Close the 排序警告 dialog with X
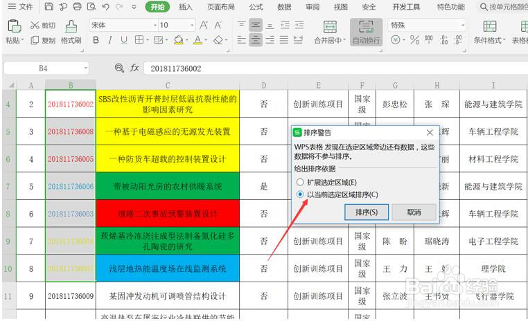Image resolution: width=528 pixels, height=321 pixels. tap(430, 133)
